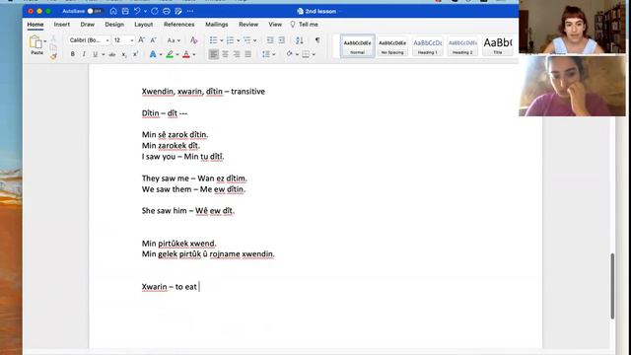Insert a multilevel list
The image size is (631, 355).
pyautogui.click(x=247, y=40)
